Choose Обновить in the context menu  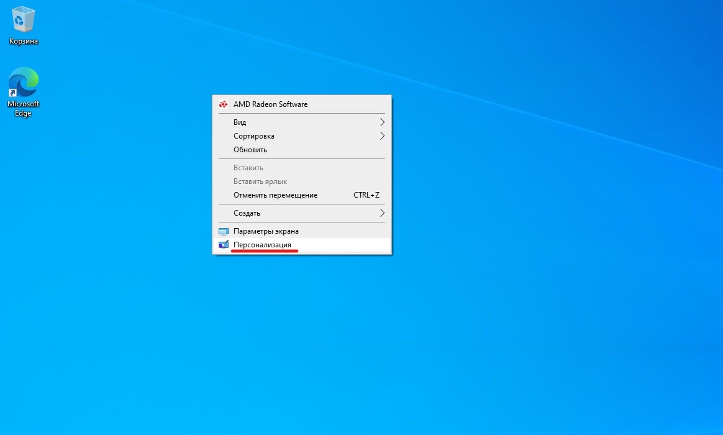[302, 150]
